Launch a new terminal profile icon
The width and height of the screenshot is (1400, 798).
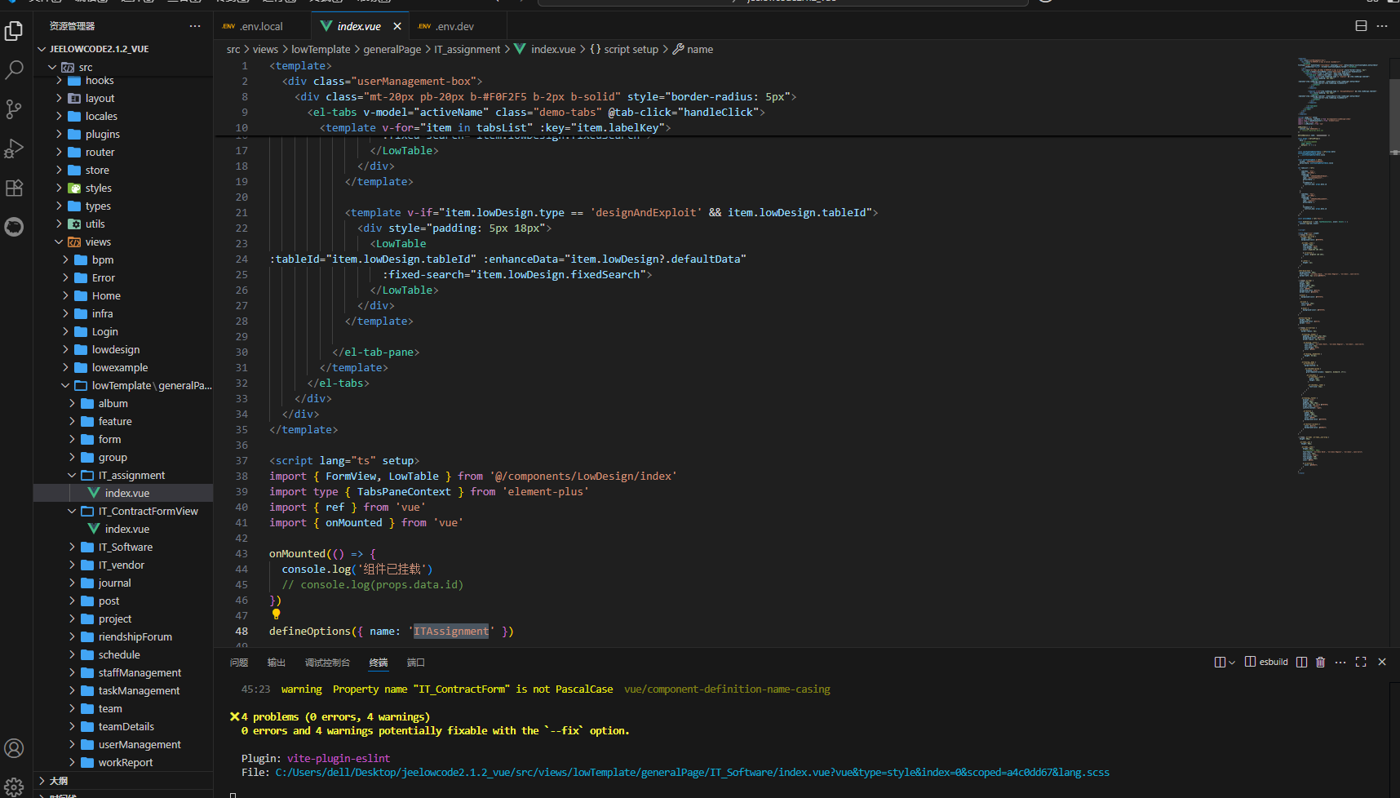1220,662
